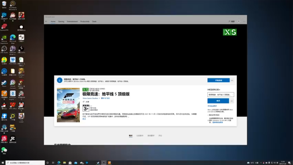The image size is (293, 165).
Task: Open Wallpaper Engine desktop icon
Action: [x=13, y=95]
